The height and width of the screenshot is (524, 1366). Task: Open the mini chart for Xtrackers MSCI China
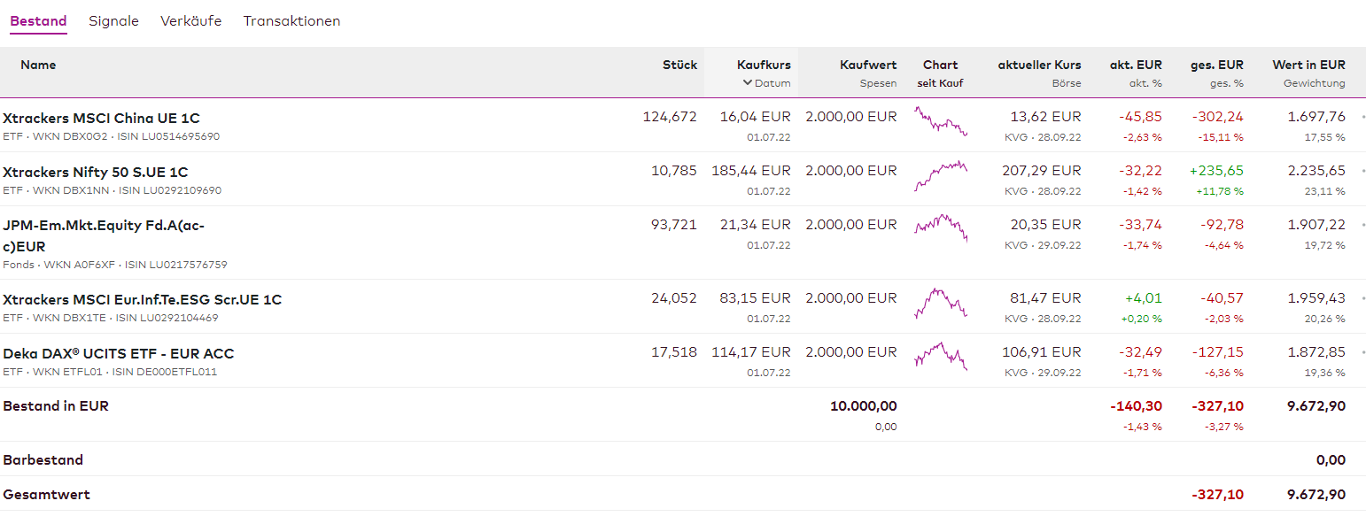click(x=940, y=121)
